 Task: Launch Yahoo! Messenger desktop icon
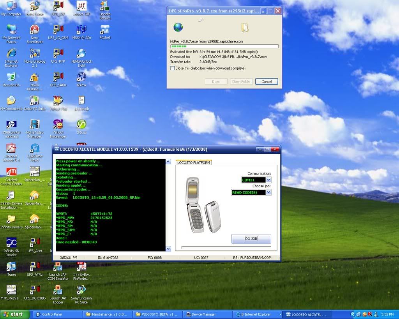point(58,129)
